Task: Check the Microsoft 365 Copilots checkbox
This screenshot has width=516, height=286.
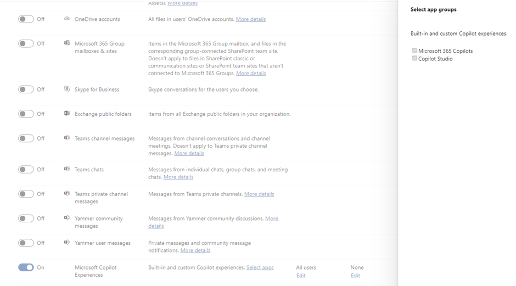Action: (414, 51)
